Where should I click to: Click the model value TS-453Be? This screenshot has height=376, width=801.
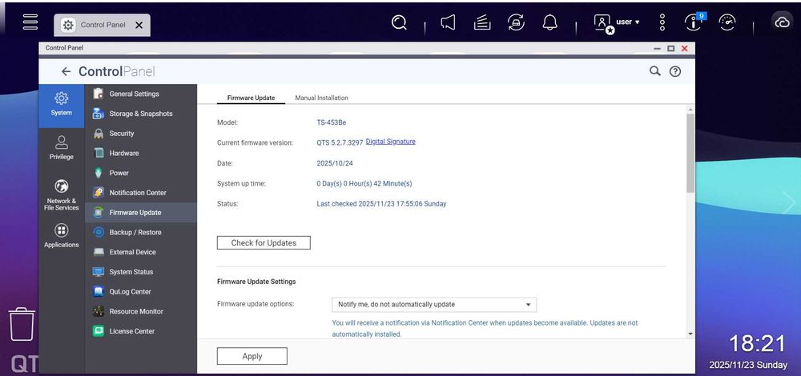(x=332, y=122)
